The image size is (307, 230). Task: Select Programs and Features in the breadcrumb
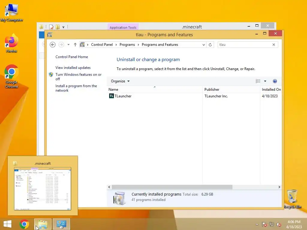pos(160,45)
